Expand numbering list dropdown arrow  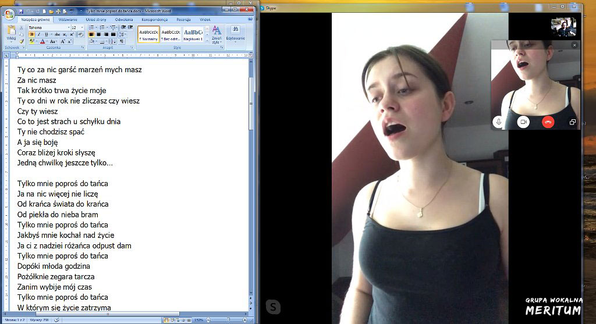pos(107,28)
